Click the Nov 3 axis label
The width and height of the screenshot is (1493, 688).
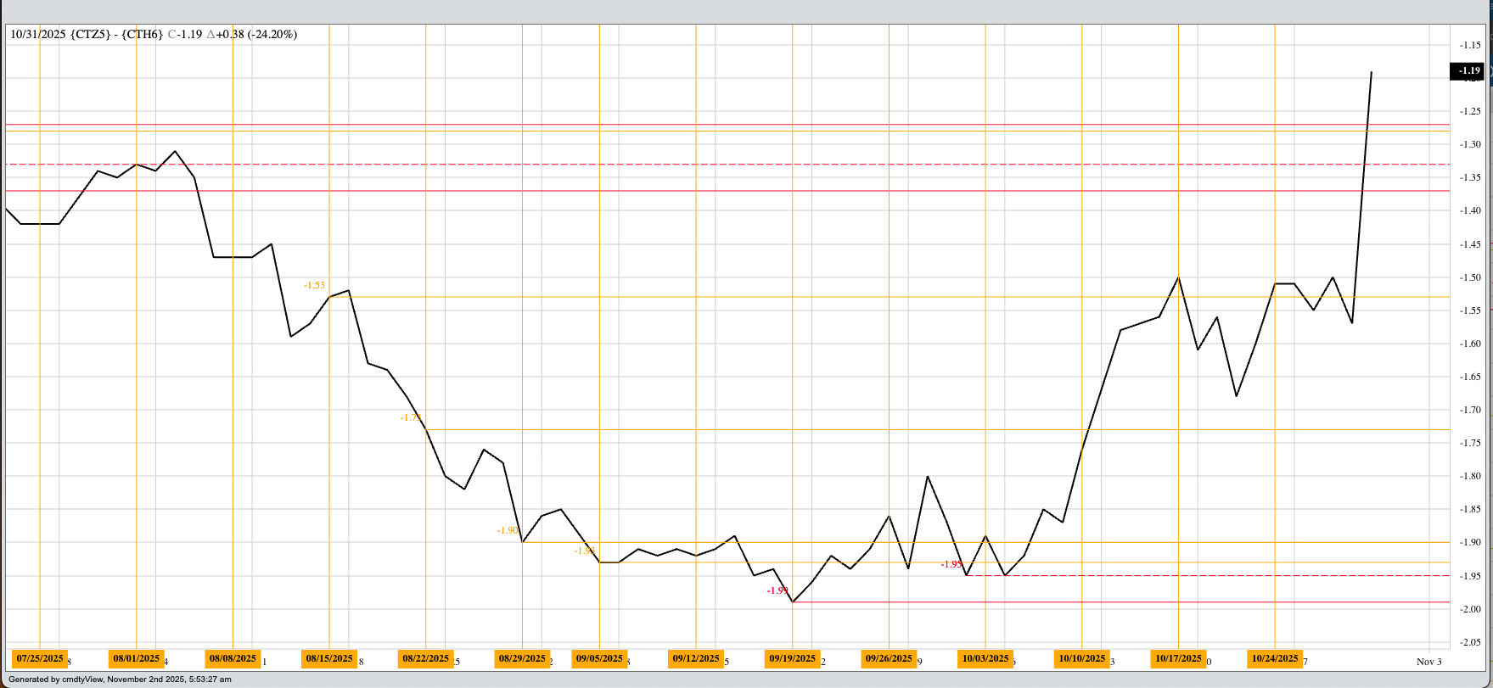coord(1429,662)
